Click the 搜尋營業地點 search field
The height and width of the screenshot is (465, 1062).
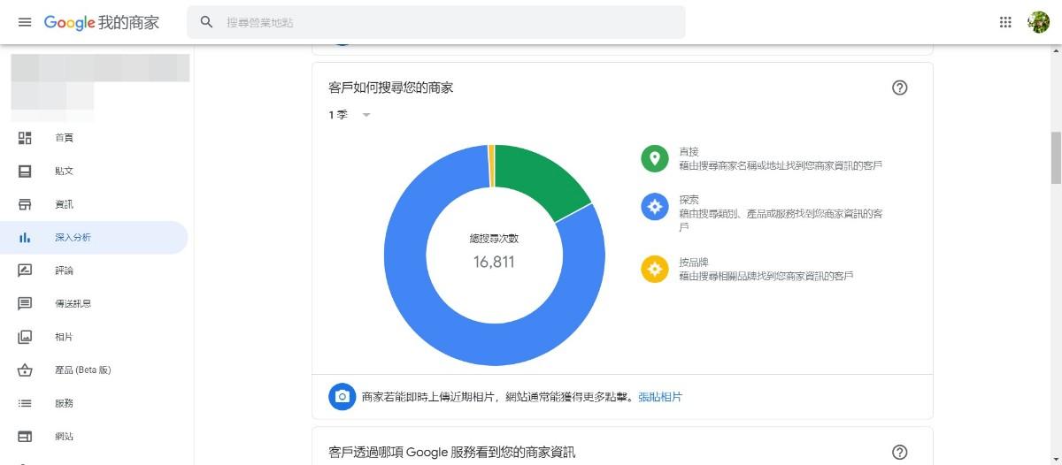click(442, 22)
